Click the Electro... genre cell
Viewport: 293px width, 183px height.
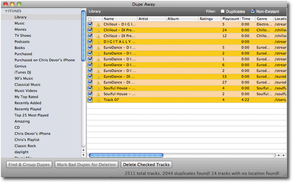click(264, 24)
